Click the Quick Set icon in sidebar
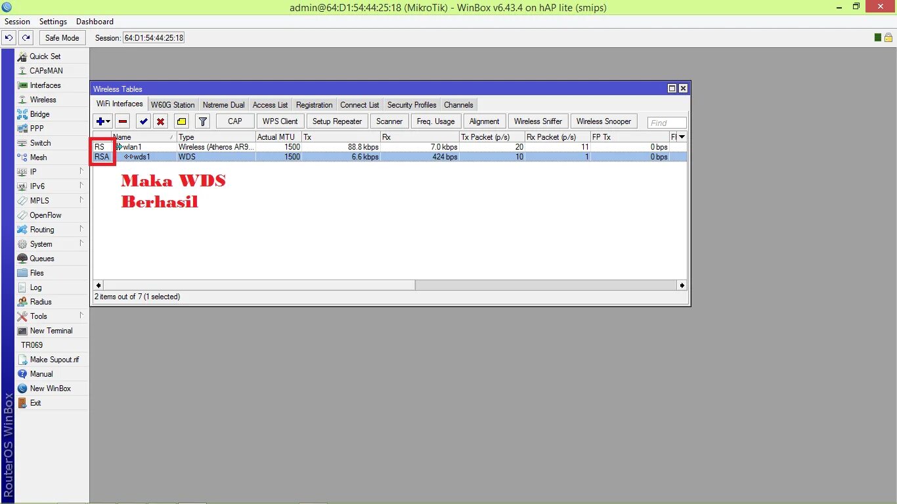Image resolution: width=897 pixels, height=504 pixels. coord(22,56)
